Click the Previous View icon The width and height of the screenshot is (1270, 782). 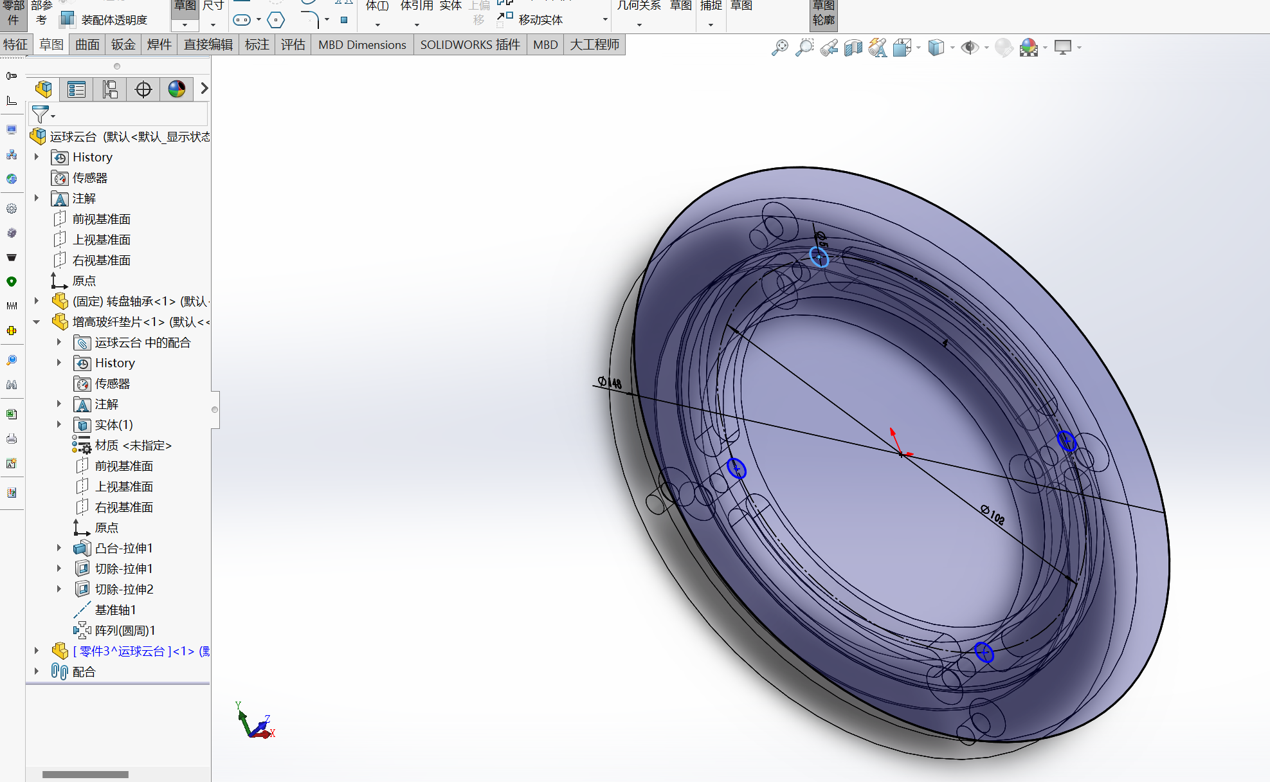coord(829,48)
